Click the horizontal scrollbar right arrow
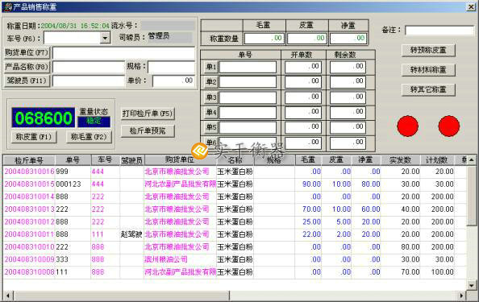479x302 pixels. click(x=461, y=296)
